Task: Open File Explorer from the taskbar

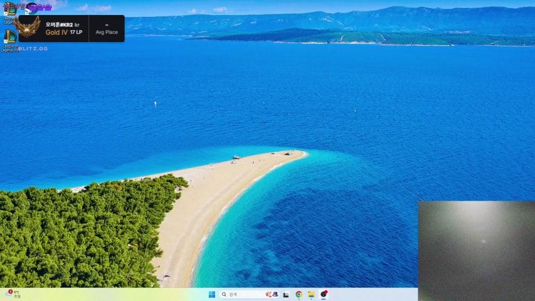Action: pyautogui.click(x=311, y=294)
